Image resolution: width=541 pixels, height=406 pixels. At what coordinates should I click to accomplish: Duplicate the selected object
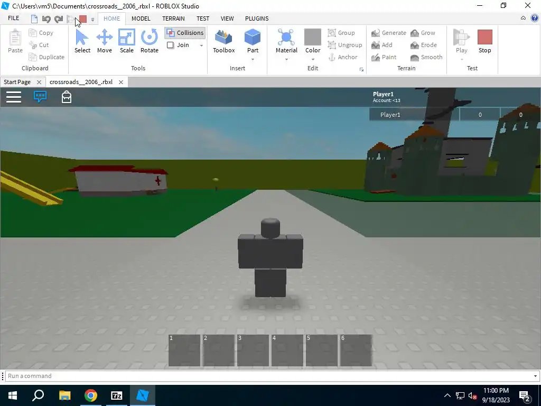tap(46, 57)
